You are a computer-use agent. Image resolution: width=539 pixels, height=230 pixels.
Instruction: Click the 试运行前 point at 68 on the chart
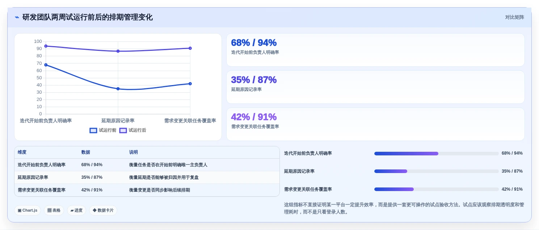tap(46, 65)
